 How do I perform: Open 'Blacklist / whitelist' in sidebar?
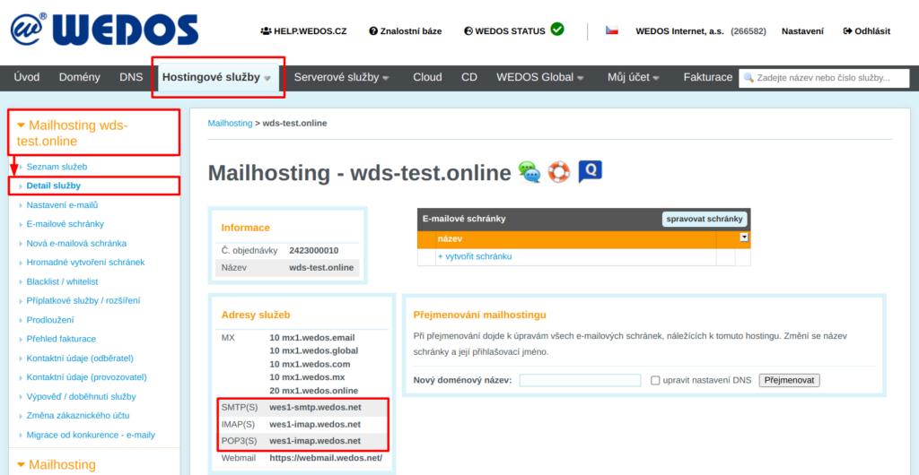62,281
